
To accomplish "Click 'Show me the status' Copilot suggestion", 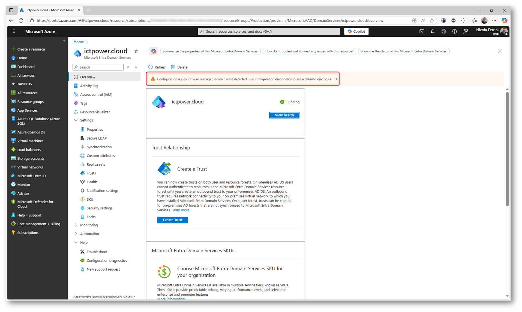I will point(404,51).
